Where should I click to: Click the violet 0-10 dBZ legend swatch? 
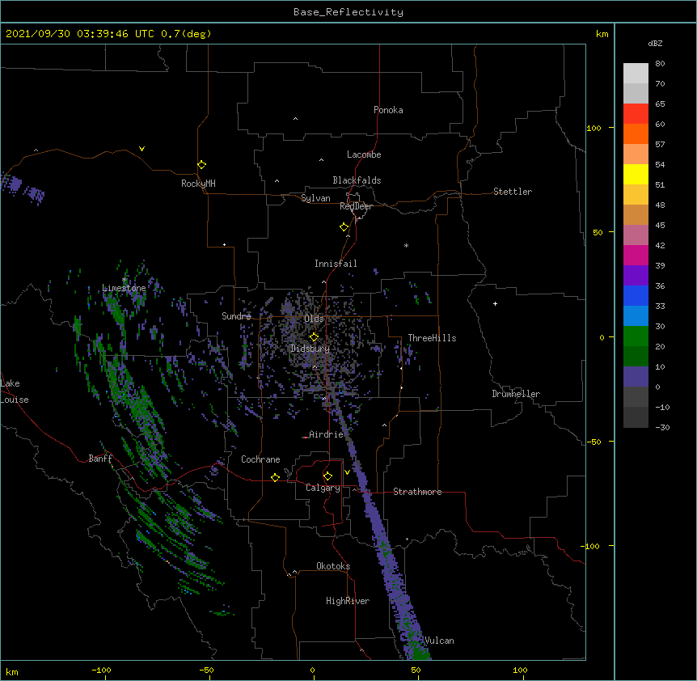(x=636, y=377)
